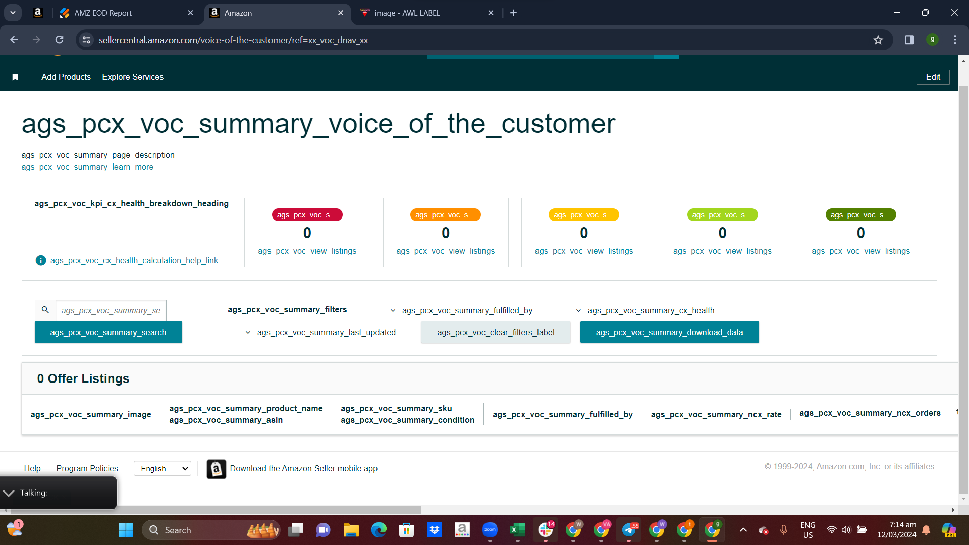
Task: Go back to previous page
Action: tap(14, 40)
